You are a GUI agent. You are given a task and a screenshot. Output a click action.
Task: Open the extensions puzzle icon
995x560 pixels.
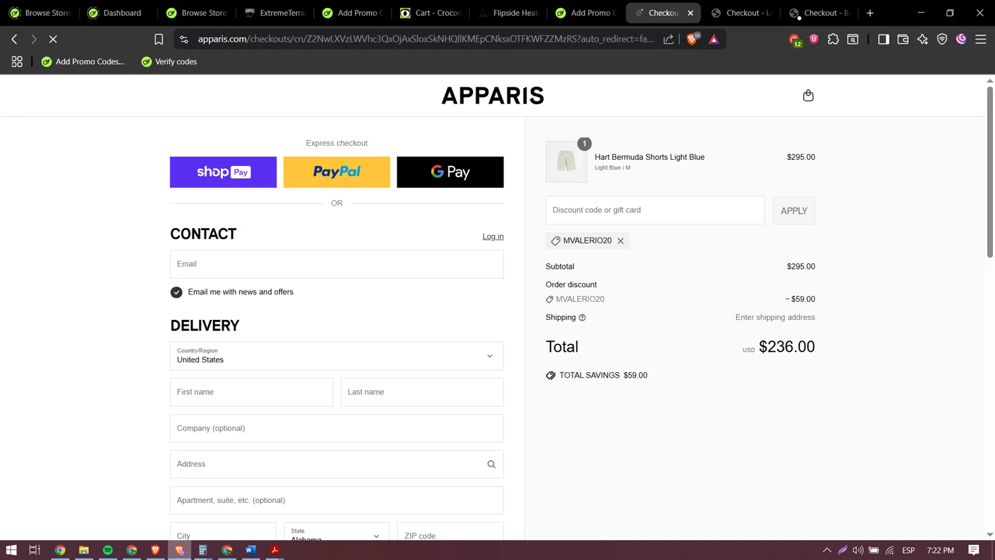click(833, 39)
